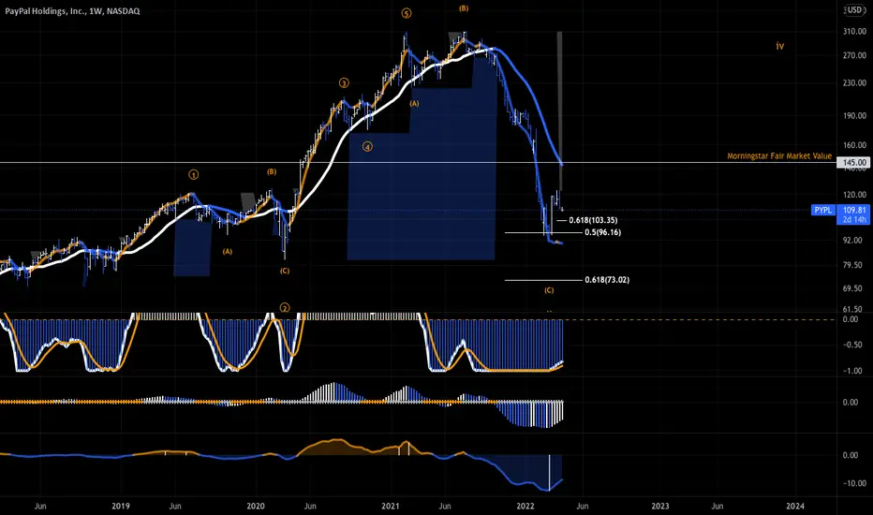
Task: Open the USD currency selector
Action: coord(854,10)
